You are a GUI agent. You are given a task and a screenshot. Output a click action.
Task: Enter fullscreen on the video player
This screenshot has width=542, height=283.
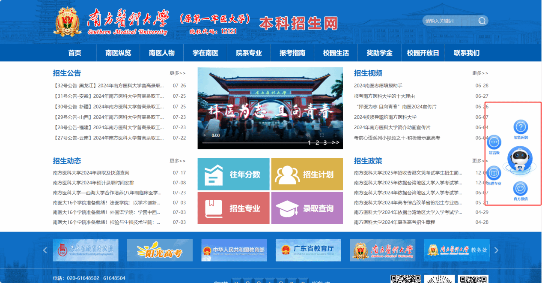(322, 135)
